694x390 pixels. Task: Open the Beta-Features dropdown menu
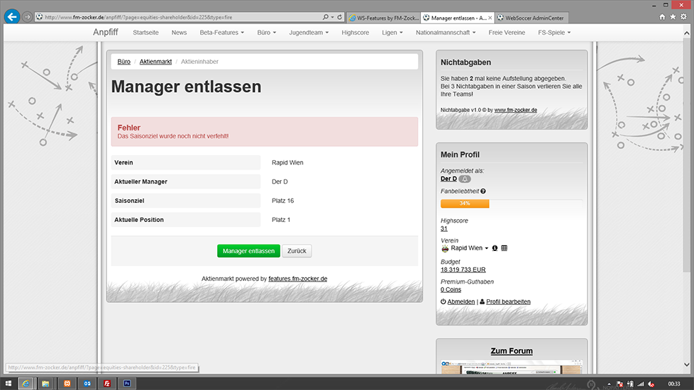(221, 32)
